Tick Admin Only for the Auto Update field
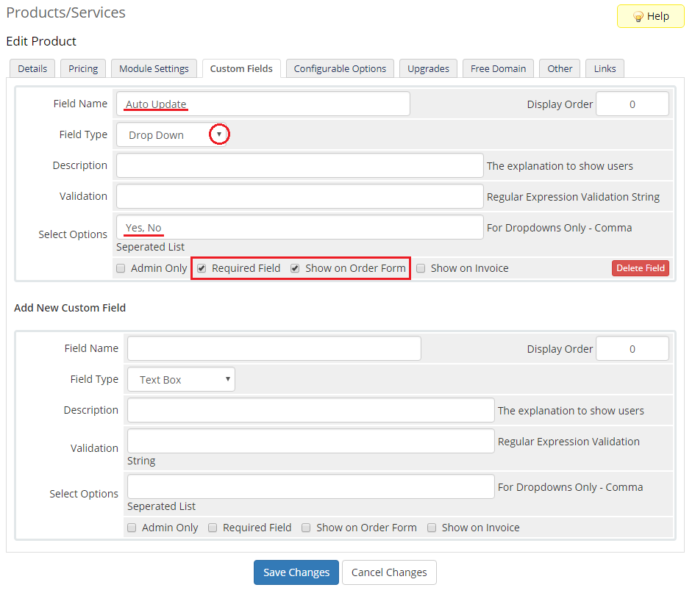 click(x=121, y=268)
